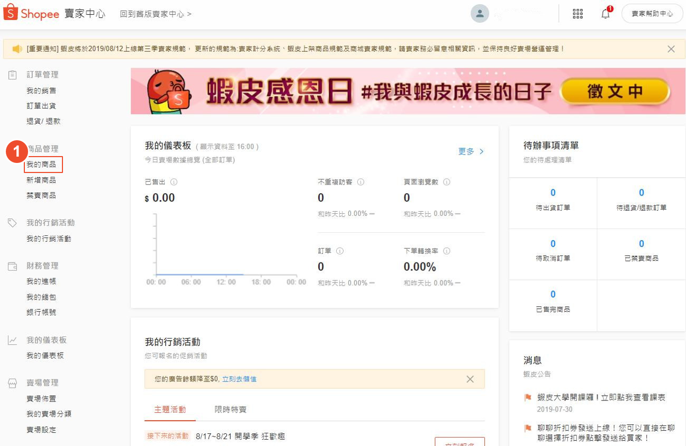Open 我的儀表板 sub-item in sidebar
Image resolution: width=686 pixels, height=446 pixels.
[x=45, y=356]
